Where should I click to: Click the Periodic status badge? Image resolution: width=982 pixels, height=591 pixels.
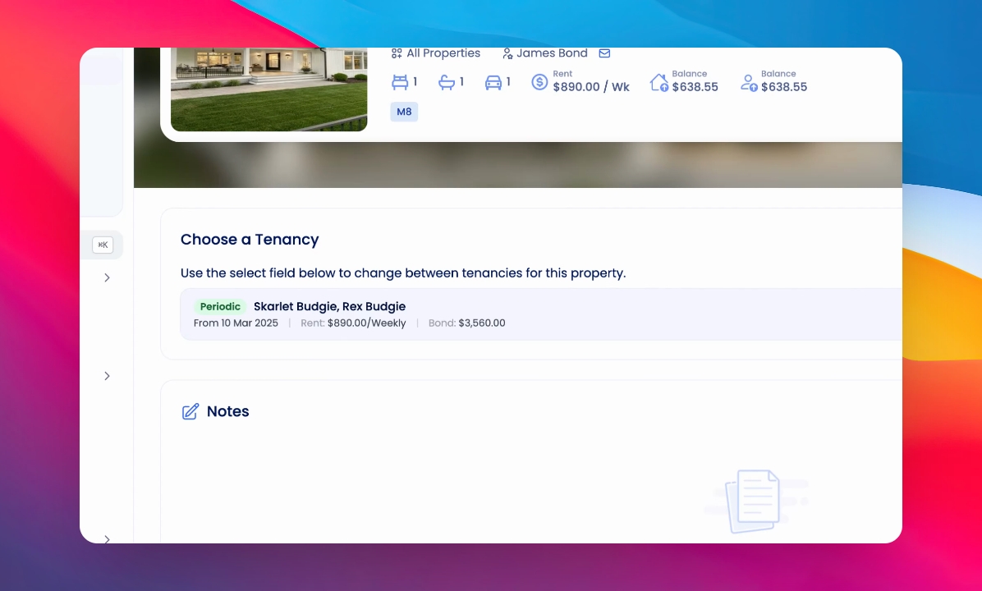click(x=220, y=307)
